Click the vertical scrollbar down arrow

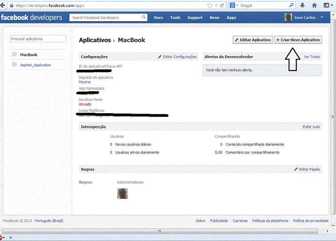pos(333,225)
